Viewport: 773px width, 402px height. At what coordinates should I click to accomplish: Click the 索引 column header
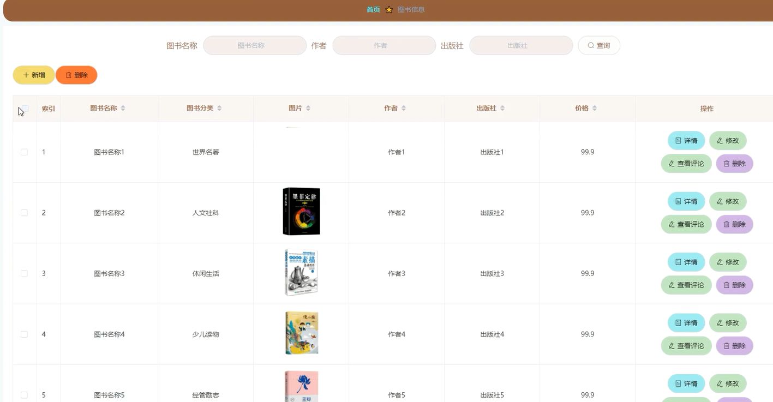tap(49, 109)
